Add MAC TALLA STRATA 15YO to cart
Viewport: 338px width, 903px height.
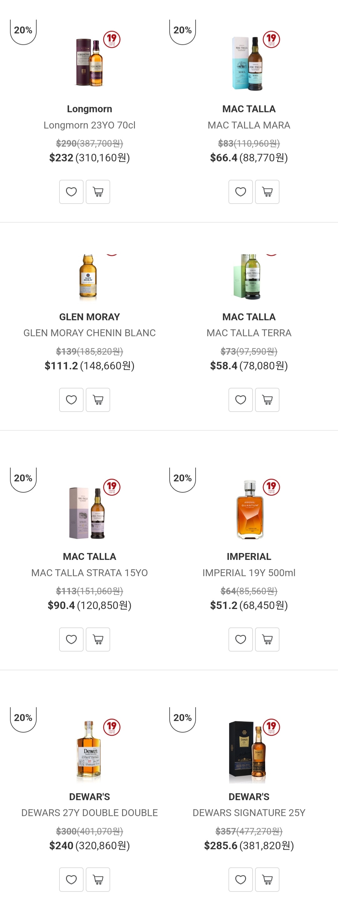[x=98, y=639]
